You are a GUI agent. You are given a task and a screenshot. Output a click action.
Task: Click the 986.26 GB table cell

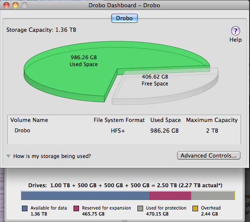click(x=165, y=131)
